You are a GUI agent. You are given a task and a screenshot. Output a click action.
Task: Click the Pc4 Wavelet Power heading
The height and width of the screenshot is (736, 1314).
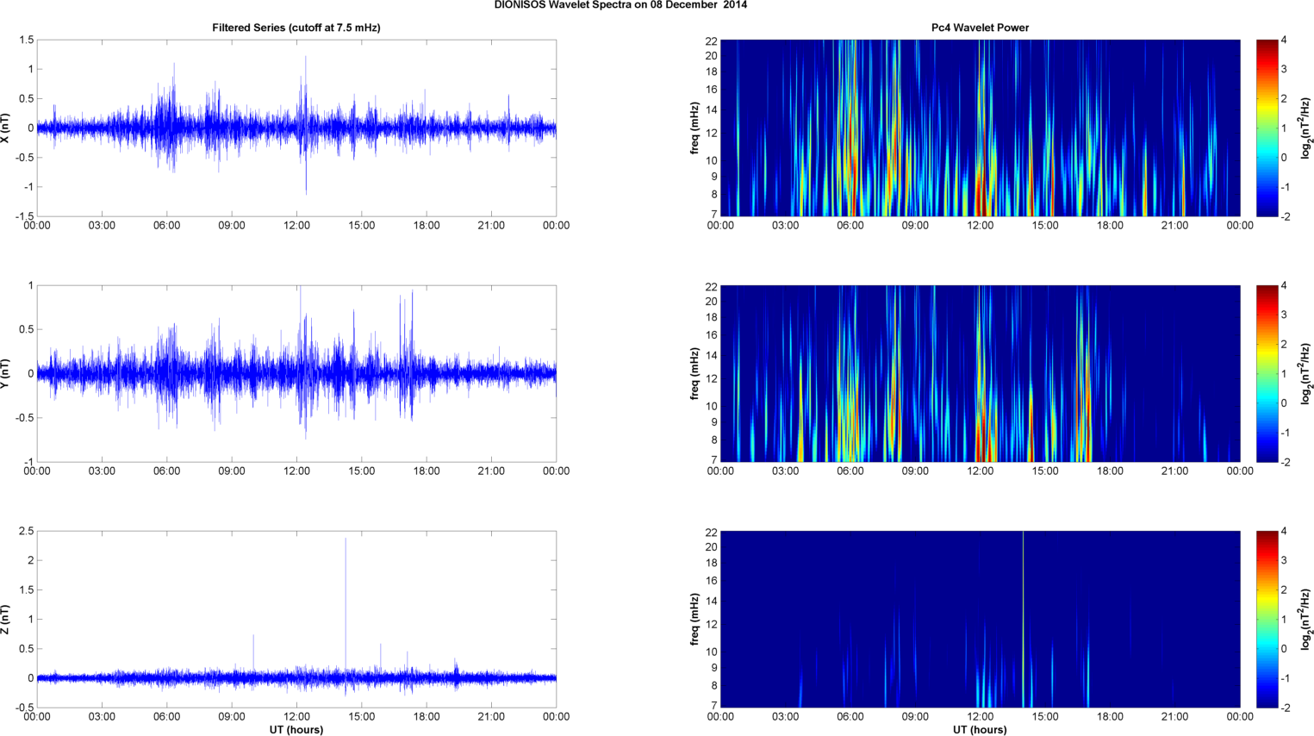coord(980,28)
